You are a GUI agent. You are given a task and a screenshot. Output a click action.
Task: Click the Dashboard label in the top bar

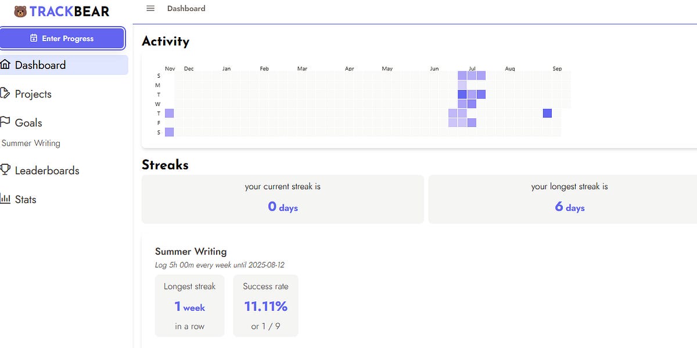coord(187,8)
